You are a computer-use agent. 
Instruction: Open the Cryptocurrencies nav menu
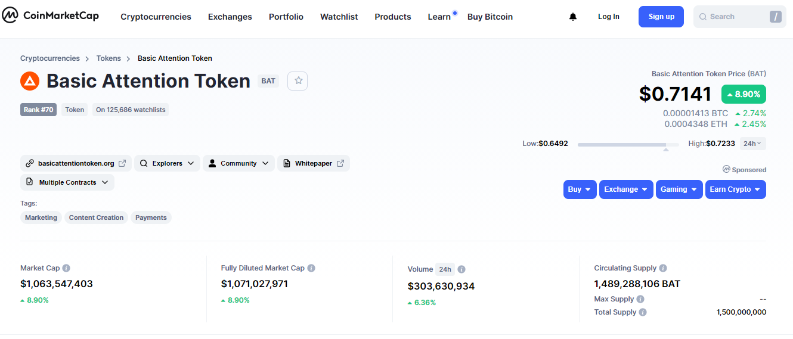(x=156, y=17)
